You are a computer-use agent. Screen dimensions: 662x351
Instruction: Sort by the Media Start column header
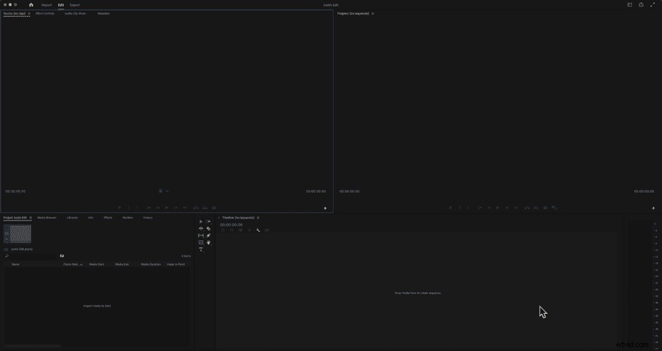tap(96, 264)
